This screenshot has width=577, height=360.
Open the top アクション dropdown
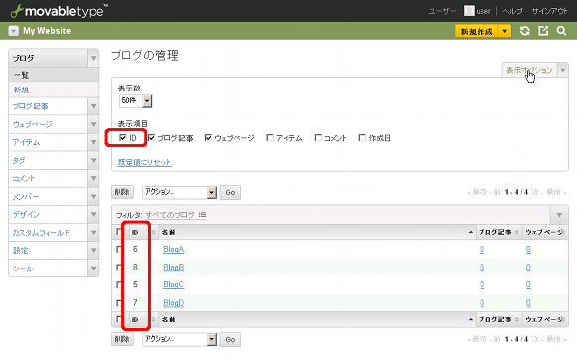pyautogui.click(x=180, y=192)
